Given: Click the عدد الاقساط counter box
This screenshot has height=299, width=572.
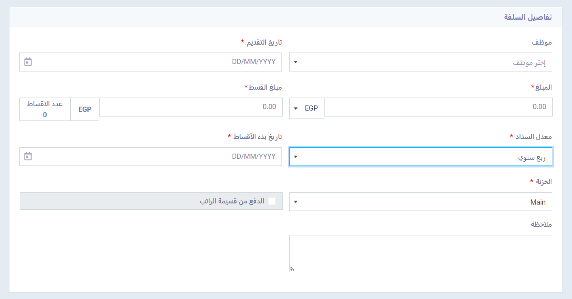Looking at the screenshot, I should tap(45, 109).
